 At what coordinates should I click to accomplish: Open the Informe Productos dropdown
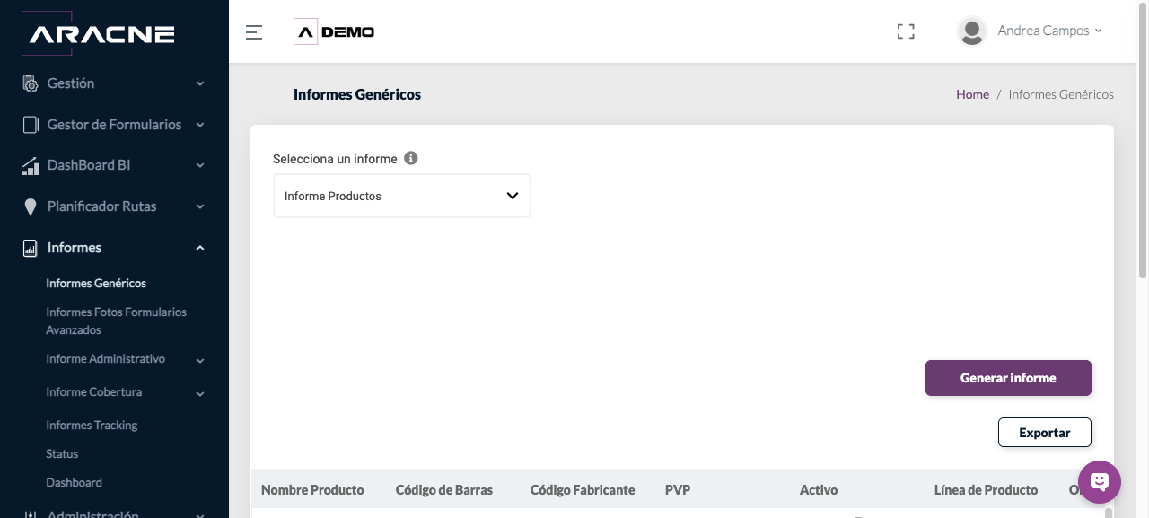(x=402, y=196)
